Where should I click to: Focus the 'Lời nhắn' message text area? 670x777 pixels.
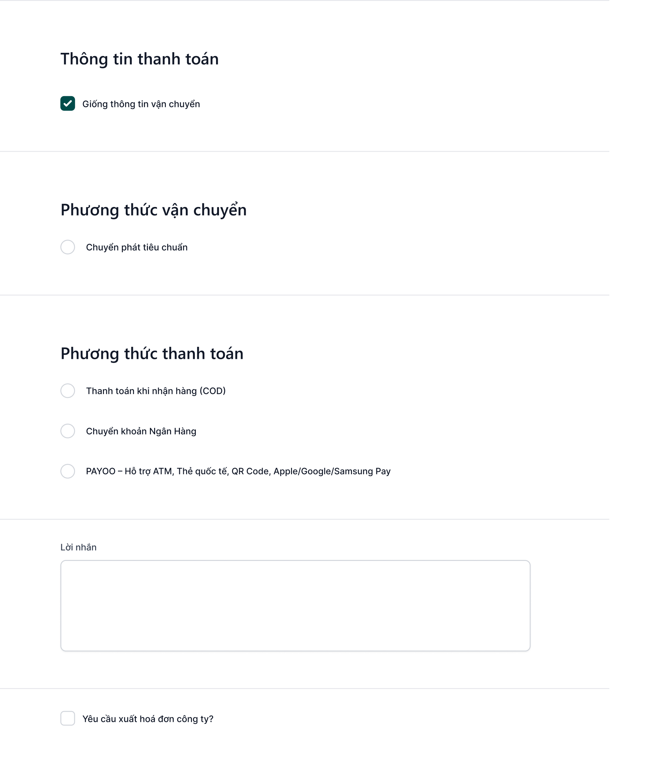pos(295,606)
